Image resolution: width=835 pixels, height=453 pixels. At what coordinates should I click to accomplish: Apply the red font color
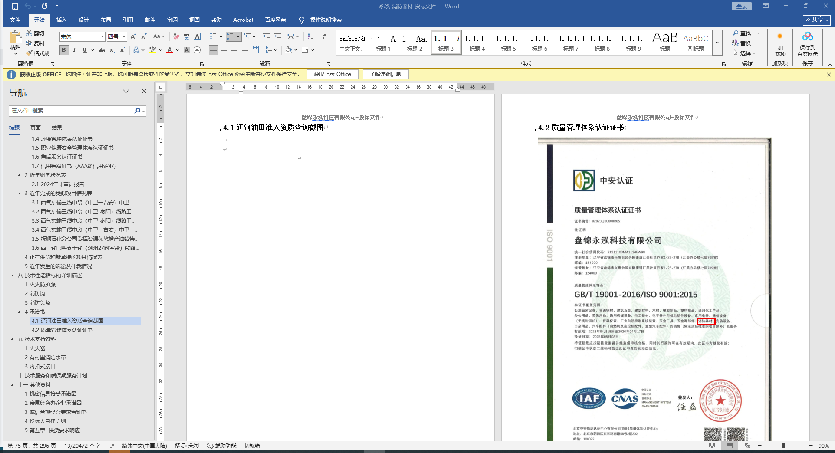(170, 50)
